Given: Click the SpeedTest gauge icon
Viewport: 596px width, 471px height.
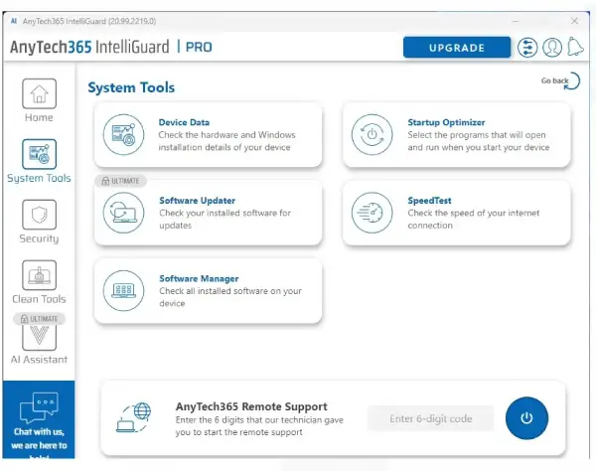Looking at the screenshot, I should coord(372,213).
